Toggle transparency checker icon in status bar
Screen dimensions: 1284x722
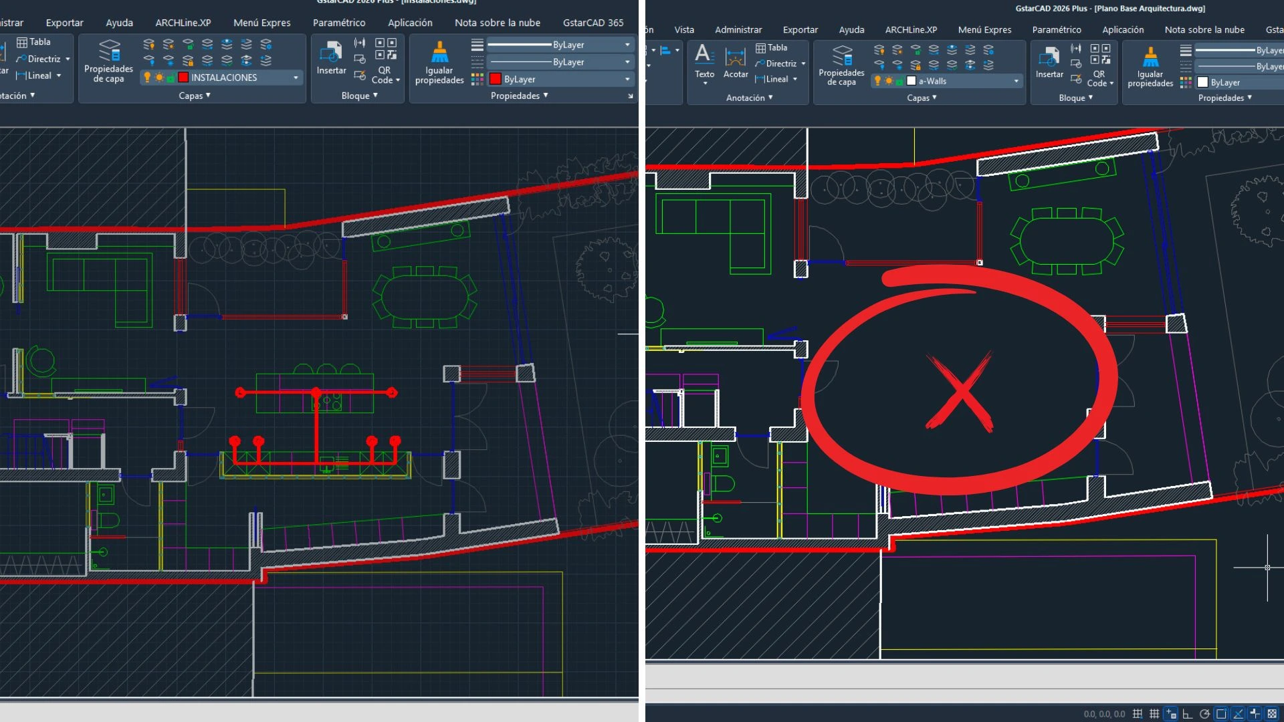1272,714
